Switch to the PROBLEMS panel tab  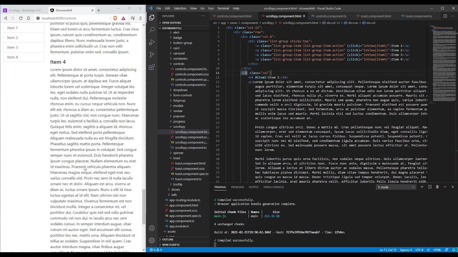point(238,187)
